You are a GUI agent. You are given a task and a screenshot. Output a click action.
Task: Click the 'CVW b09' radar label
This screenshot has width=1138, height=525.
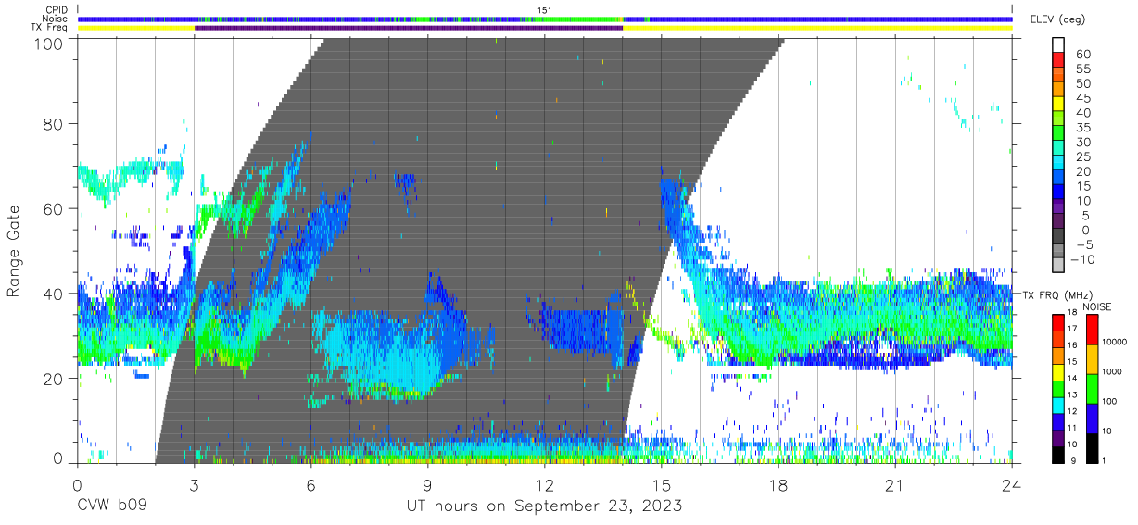pyautogui.click(x=111, y=506)
